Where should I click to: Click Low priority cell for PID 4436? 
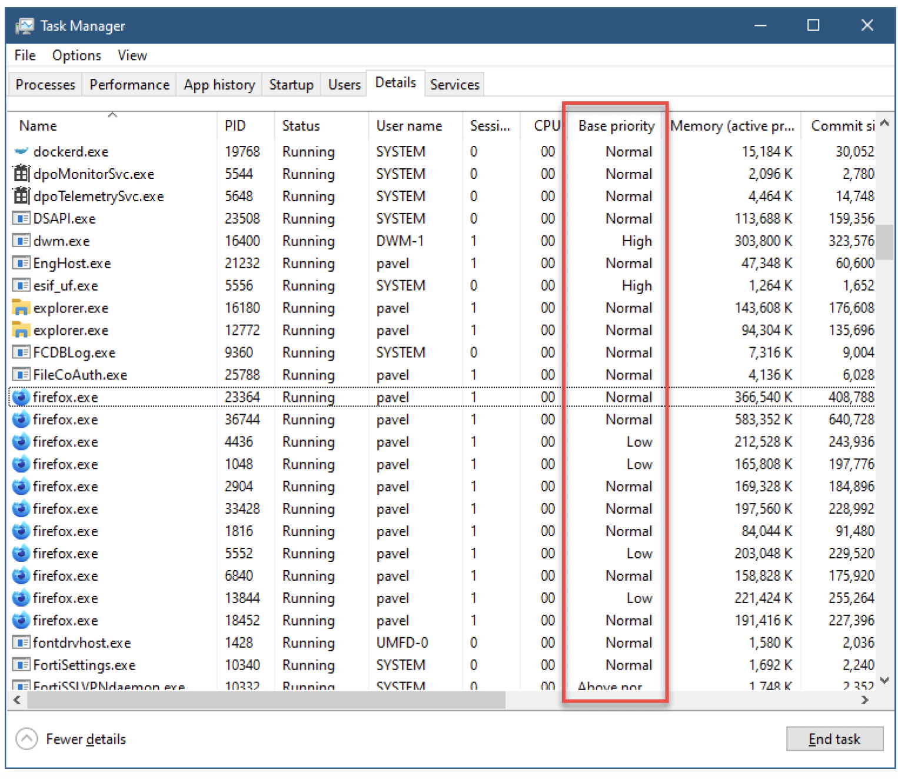point(639,442)
